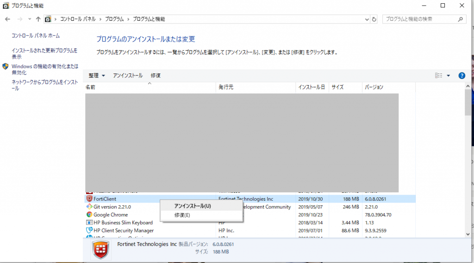Open the recent locations dropdown arrow
474x263 pixels.
pyautogui.click(x=29, y=19)
